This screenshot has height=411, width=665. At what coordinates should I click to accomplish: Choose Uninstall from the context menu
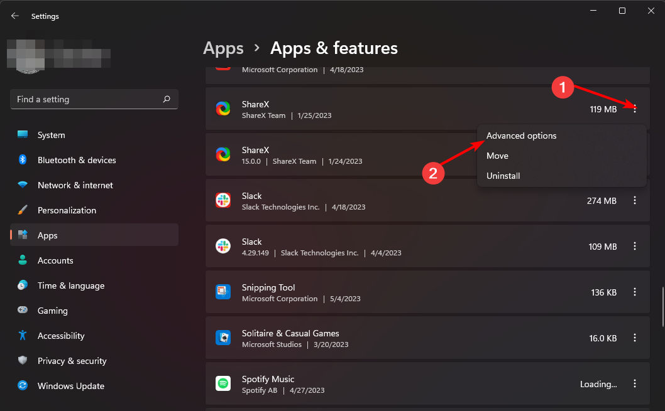[x=503, y=176]
